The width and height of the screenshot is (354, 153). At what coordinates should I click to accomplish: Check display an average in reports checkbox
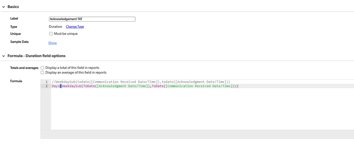coord(43,72)
